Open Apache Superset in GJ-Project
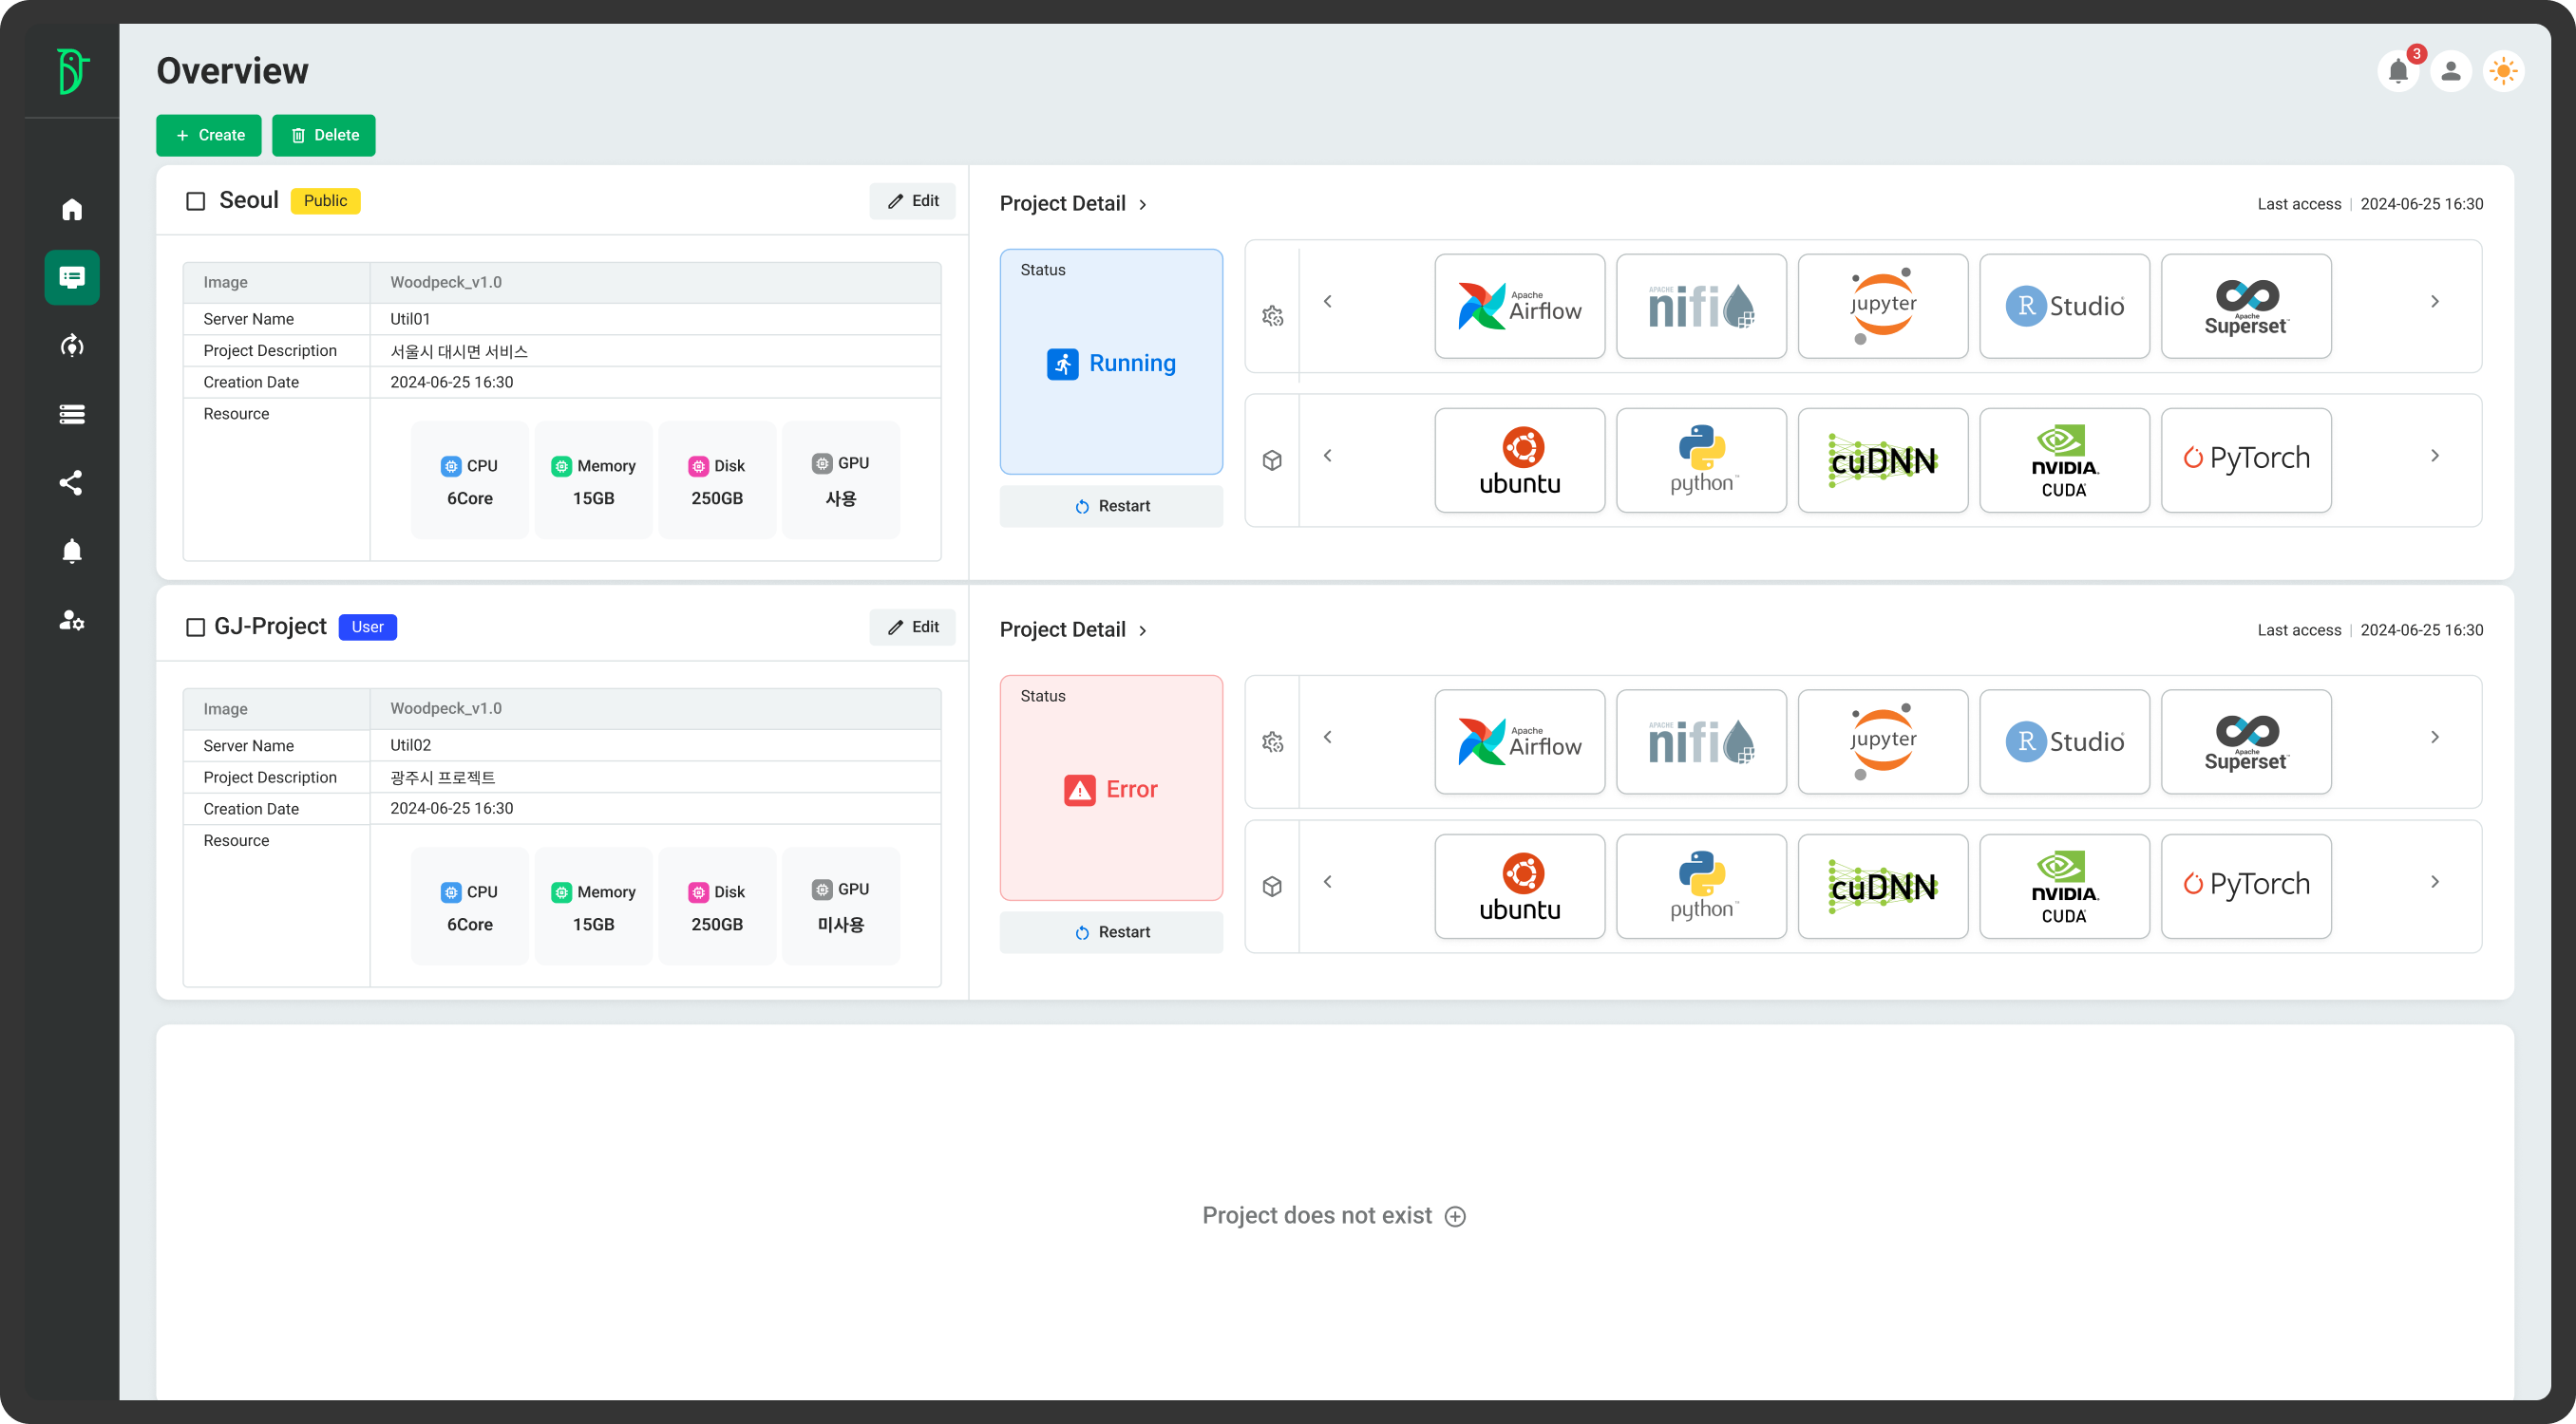This screenshot has height=1424, width=2576. tap(2246, 741)
